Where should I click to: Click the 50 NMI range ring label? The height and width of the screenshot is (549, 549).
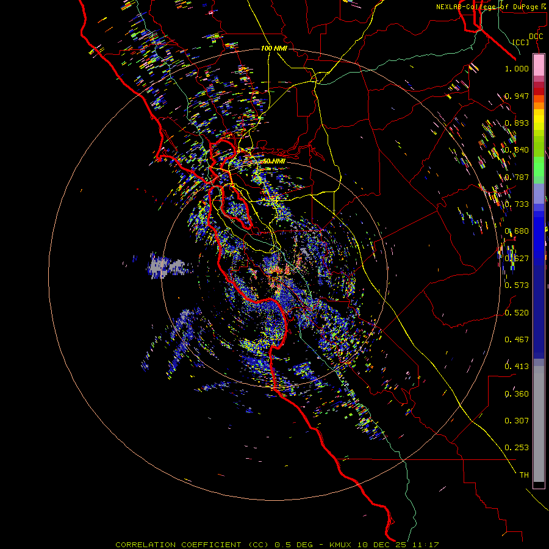click(274, 161)
